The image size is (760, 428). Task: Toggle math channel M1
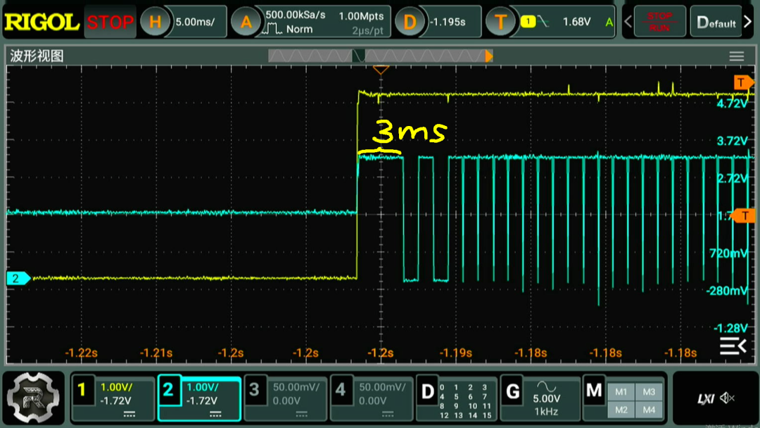point(621,391)
